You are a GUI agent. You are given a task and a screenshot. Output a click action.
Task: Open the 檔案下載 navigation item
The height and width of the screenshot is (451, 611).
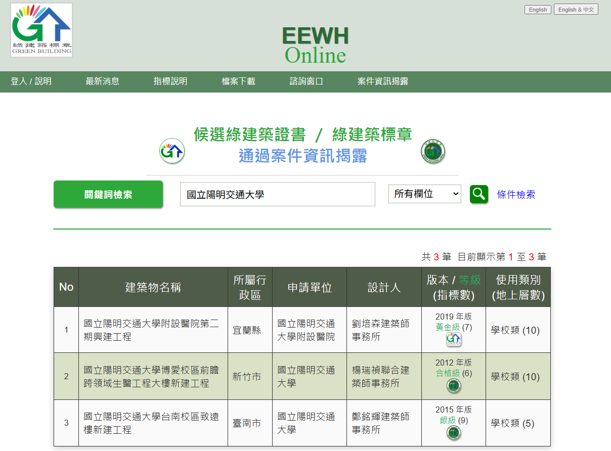point(238,81)
